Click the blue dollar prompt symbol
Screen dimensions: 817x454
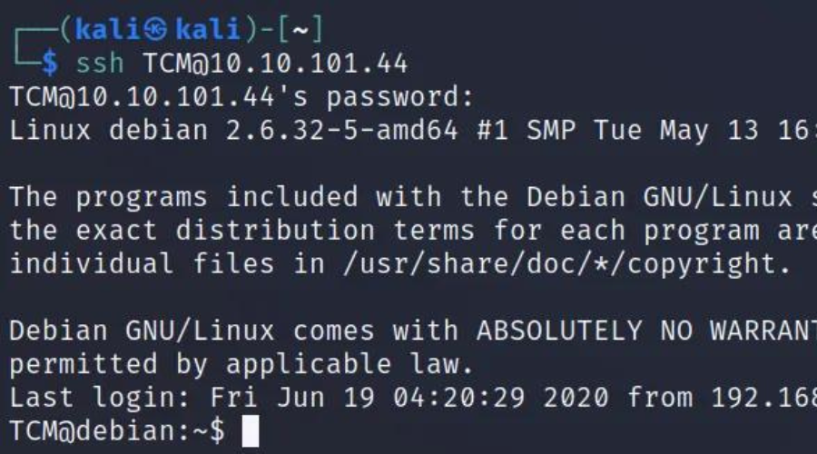click(x=50, y=63)
